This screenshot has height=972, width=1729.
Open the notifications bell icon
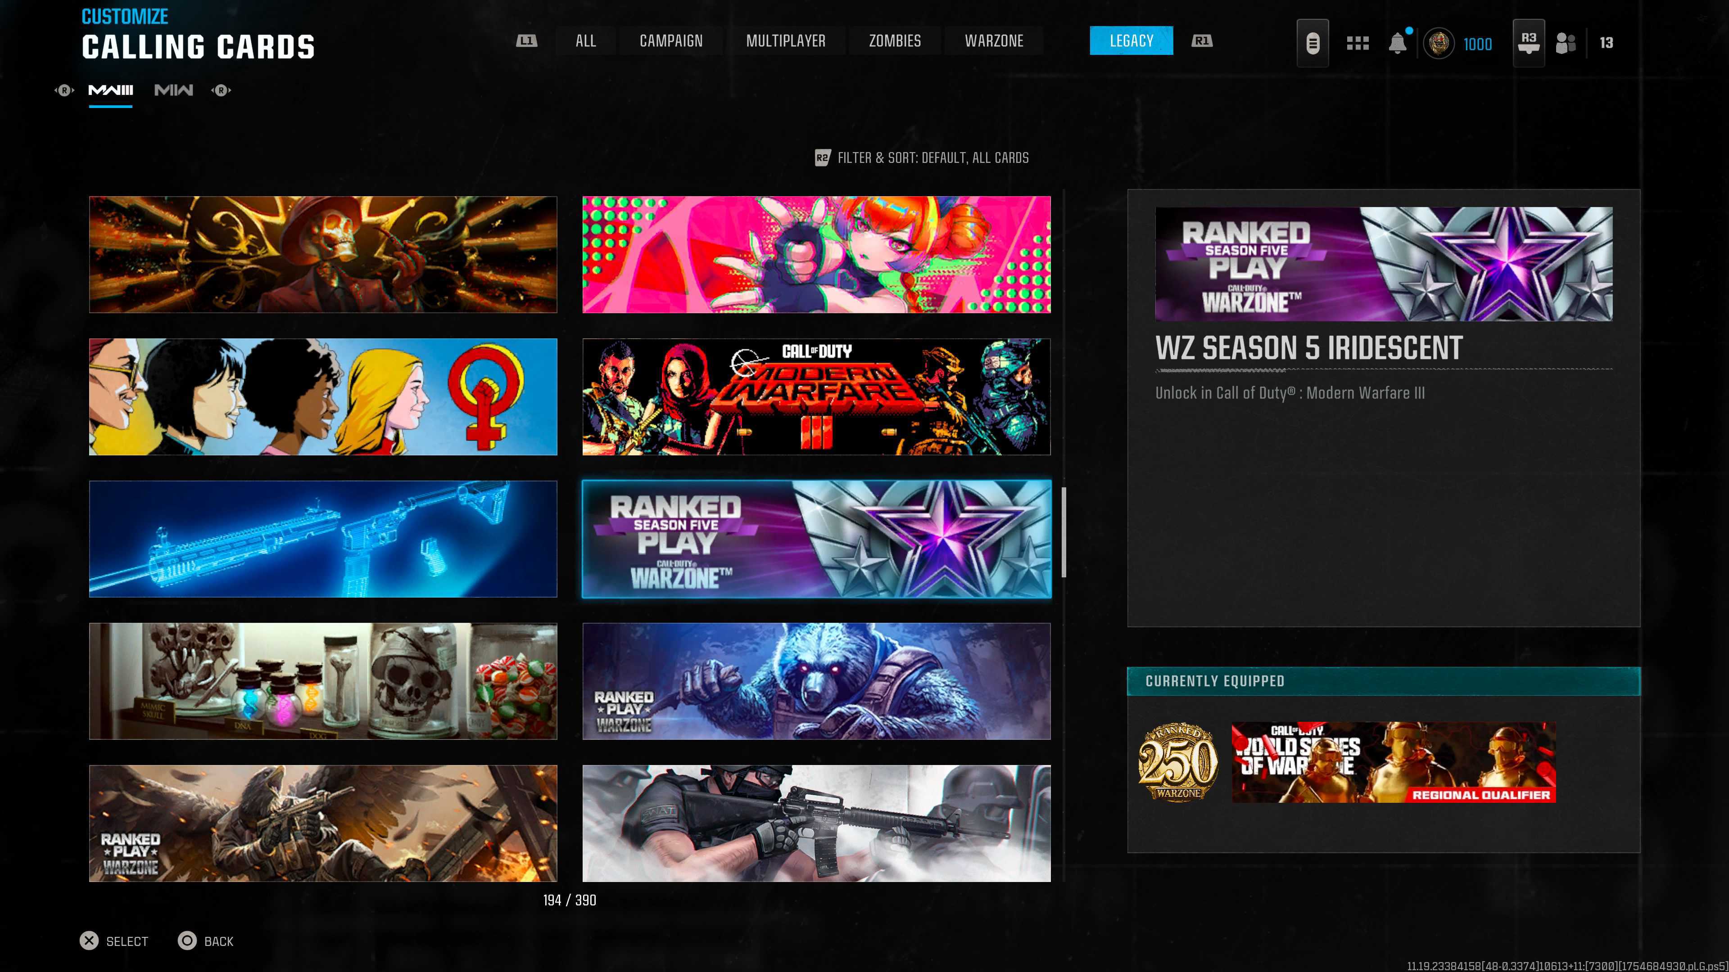coord(1397,43)
